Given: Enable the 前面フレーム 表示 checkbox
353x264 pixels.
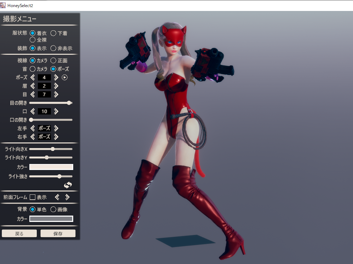Looking at the screenshot, I should [x=33, y=197].
